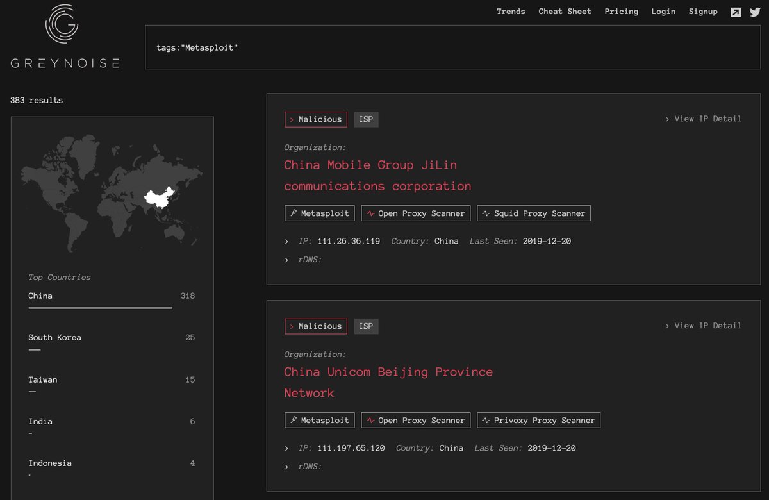Image resolution: width=769 pixels, height=500 pixels.
Task: Click Last Seen date on 111.26.36.119 card
Action: pos(547,242)
